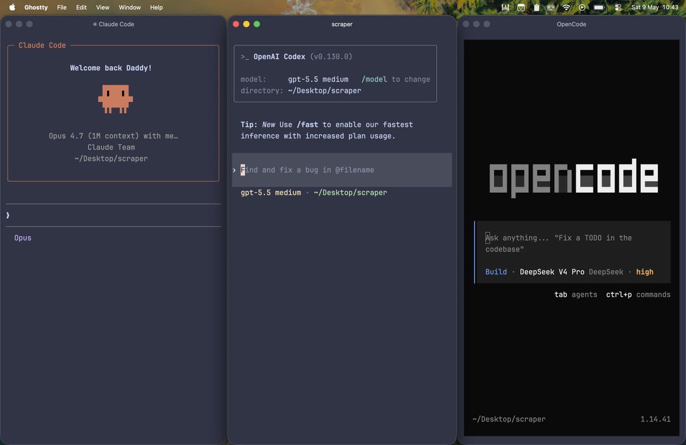Screen dimensions: 686x445
Task: Click the audio bars stats menu bar icon
Action: (x=505, y=7)
